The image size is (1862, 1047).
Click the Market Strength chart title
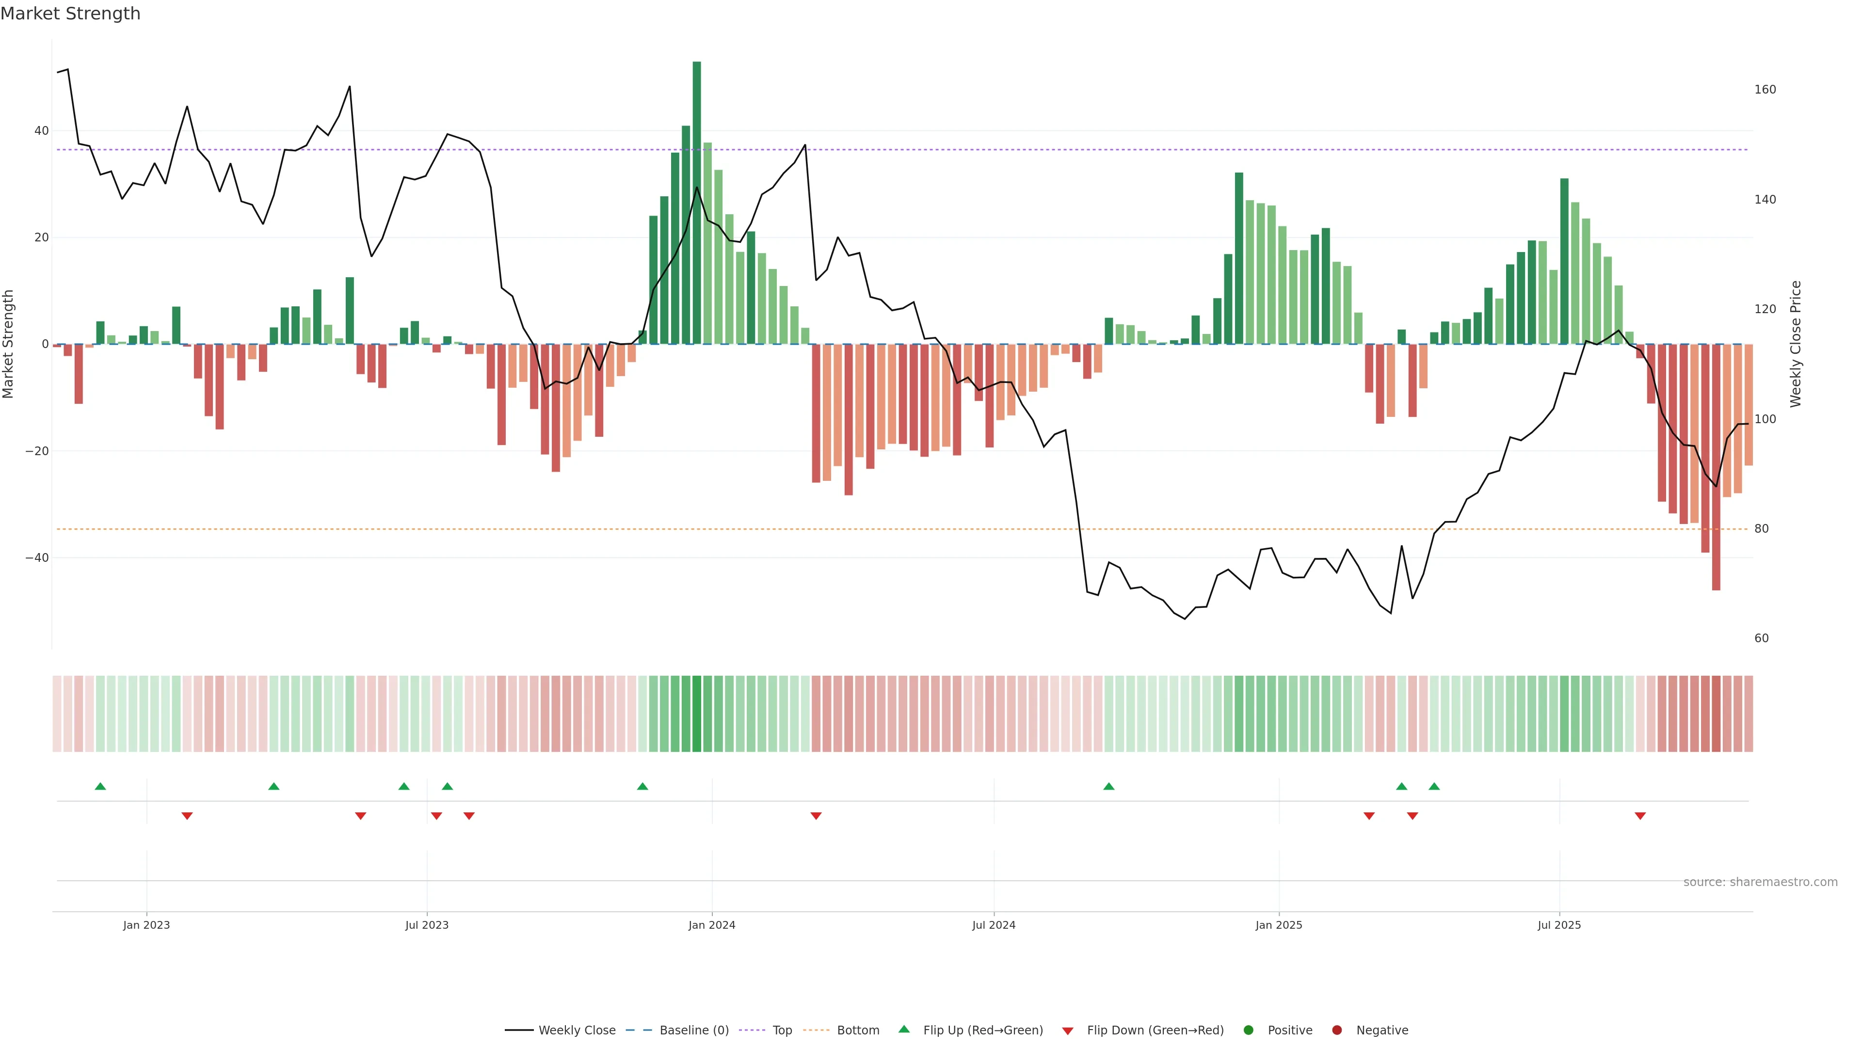click(70, 14)
